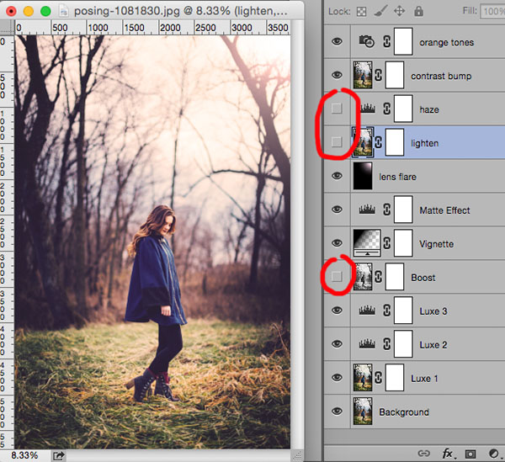Screen dimensions: 505x462
Task: Hide the Background layer
Action: pyautogui.click(x=337, y=412)
